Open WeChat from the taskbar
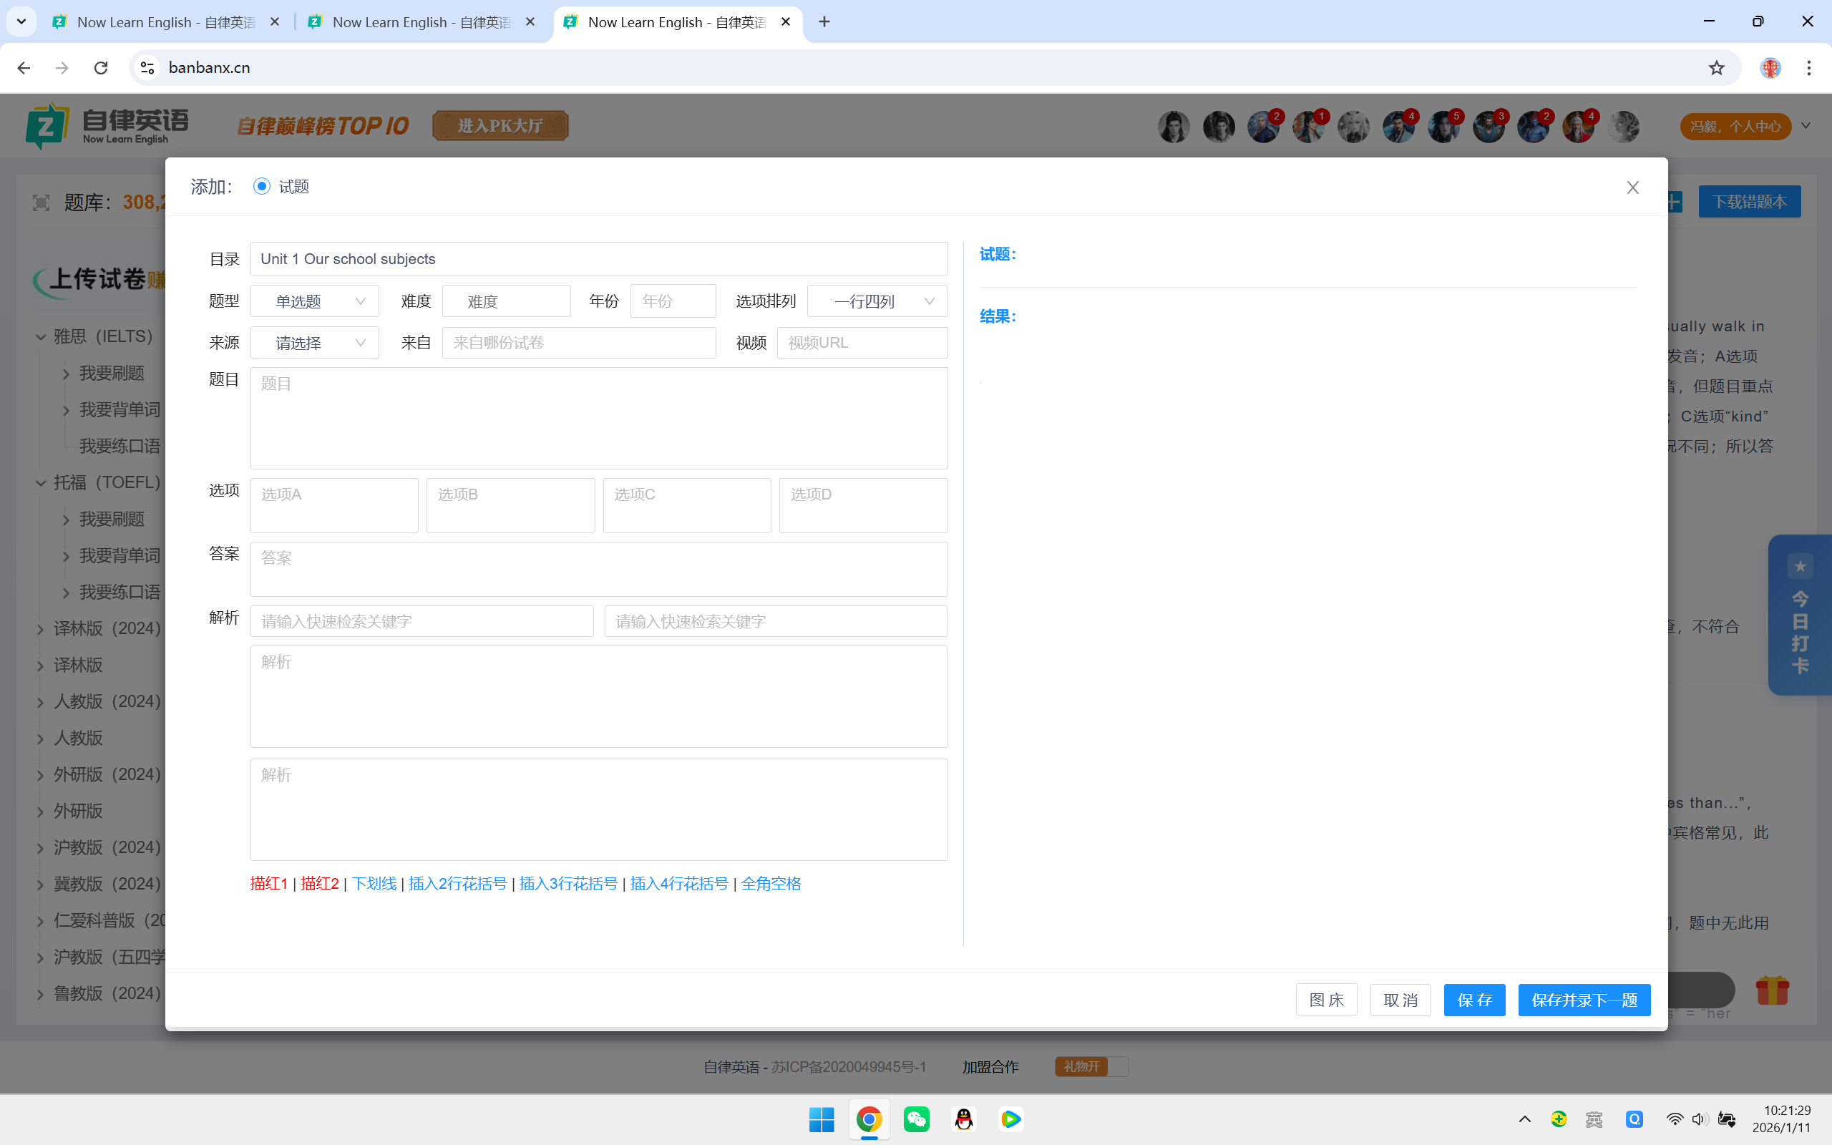Viewport: 1832px width, 1145px height. pyautogui.click(x=916, y=1119)
